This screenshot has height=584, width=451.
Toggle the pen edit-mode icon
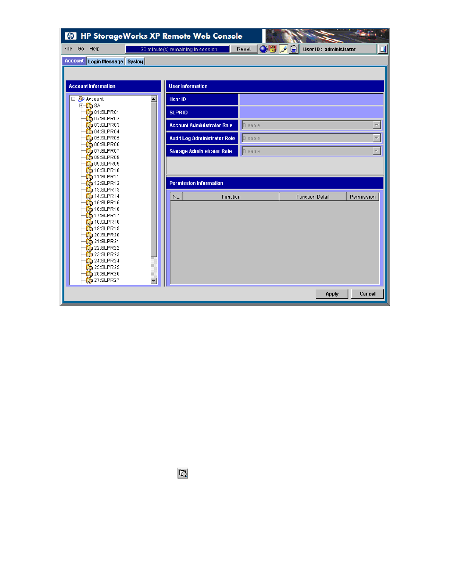point(283,49)
